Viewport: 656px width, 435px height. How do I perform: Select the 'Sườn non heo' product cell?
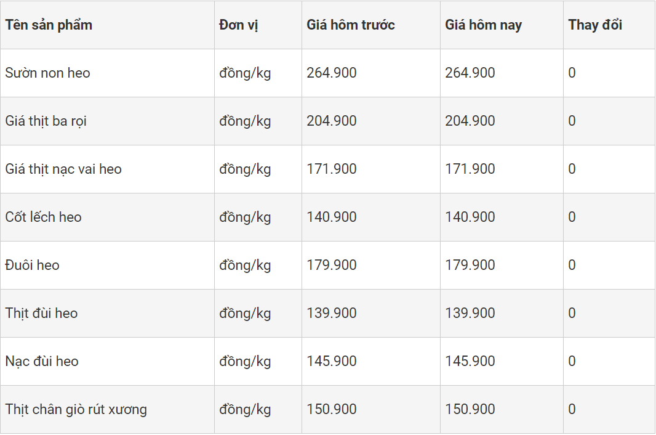click(x=48, y=73)
